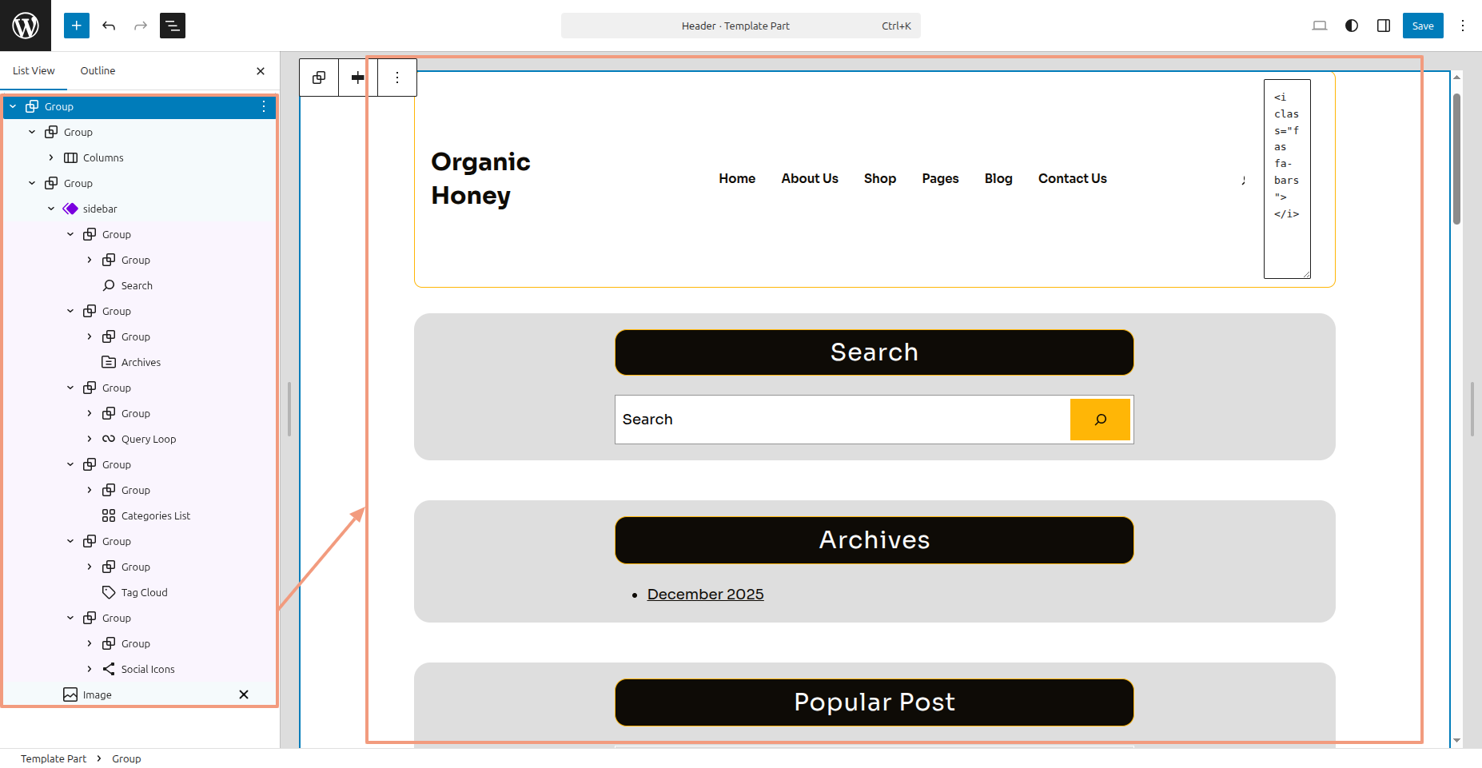Viewport: 1482px width, 768px height.
Task: Click the Undo arrow icon
Action: pos(109,26)
